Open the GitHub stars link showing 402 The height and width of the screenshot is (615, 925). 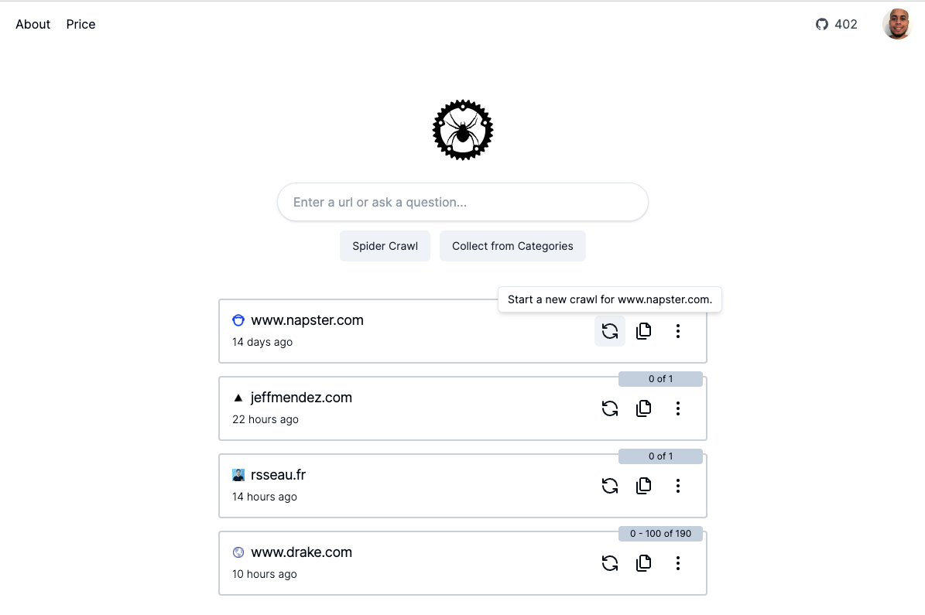coord(837,24)
